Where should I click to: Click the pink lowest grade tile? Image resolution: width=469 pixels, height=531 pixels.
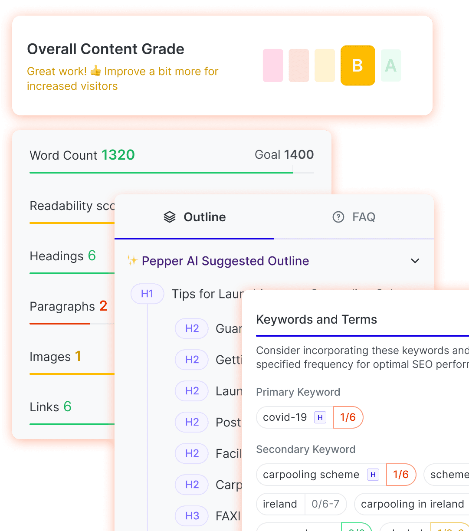[273, 66]
